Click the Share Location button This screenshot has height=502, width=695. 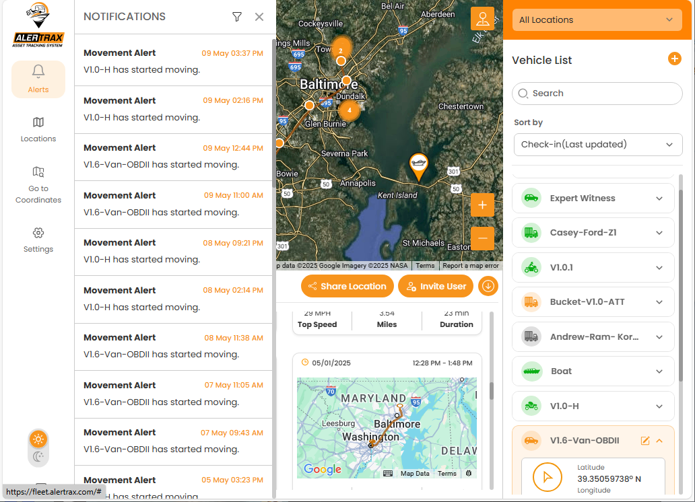point(347,286)
